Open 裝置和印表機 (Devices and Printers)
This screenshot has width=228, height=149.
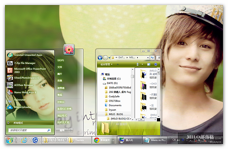click(x=64, y=109)
